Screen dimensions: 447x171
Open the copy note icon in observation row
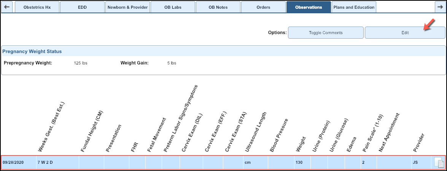pos(439,162)
